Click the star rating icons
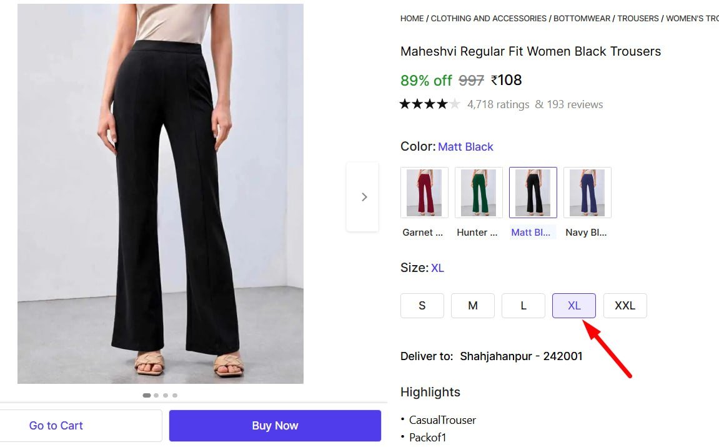 pos(430,104)
